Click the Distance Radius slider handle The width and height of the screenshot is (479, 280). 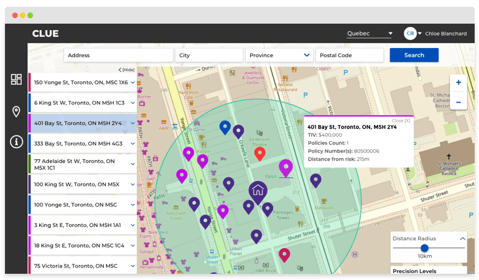click(x=424, y=248)
